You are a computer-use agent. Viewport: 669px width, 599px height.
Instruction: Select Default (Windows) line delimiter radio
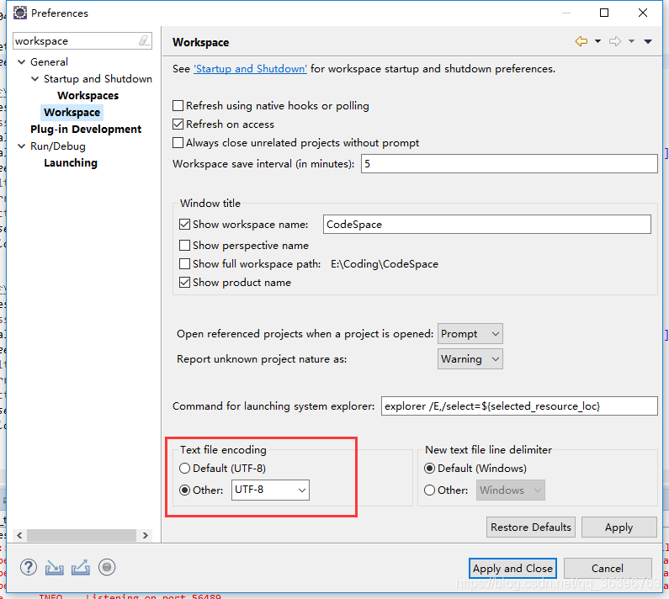[430, 469]
